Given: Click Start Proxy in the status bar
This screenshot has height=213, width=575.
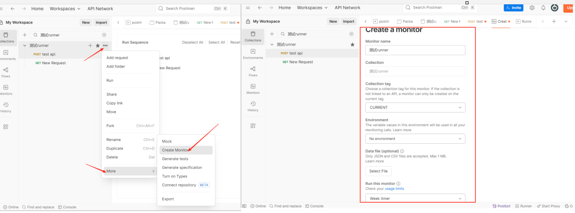Looking at the screenshot, I should [548, 206].
